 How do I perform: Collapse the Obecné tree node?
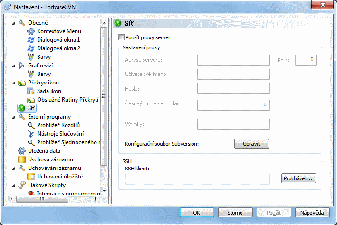pyautogui.click(x=13, y=23)
